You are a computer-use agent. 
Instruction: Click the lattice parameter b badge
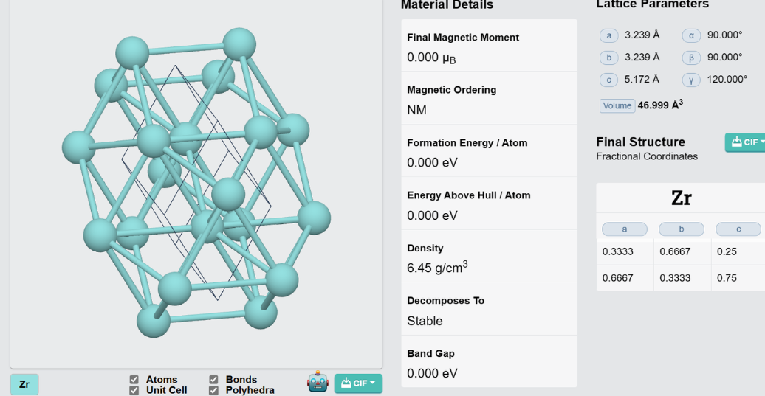[x=609, y=58]
